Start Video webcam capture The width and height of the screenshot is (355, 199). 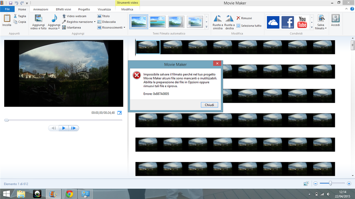tap(74, 16)
